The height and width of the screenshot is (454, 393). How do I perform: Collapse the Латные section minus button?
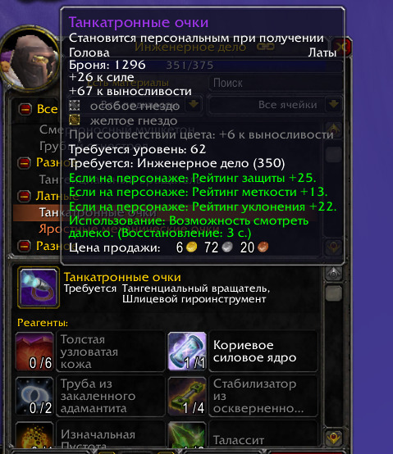(x=24, y=197)
